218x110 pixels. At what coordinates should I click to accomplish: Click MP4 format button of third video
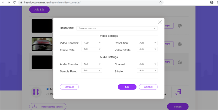click(169, 62)
